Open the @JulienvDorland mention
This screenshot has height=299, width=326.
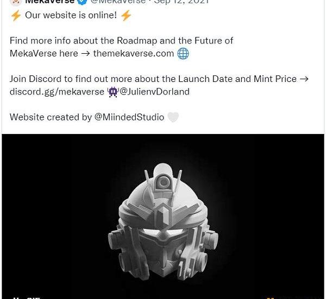(155, 92)
